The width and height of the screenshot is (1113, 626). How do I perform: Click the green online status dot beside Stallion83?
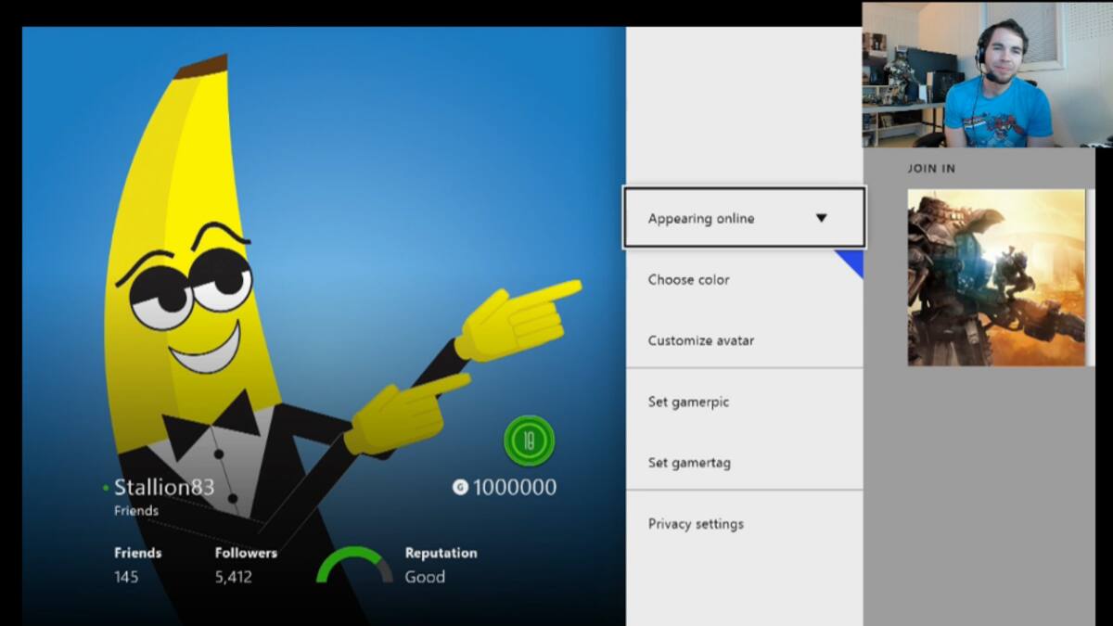tap(106, 488)
